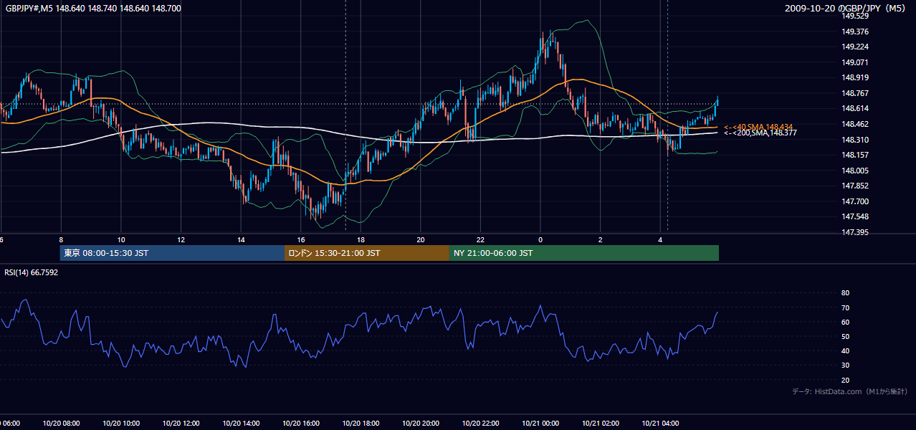Click bottom time label 10/20 18:00
Screen dimensions: 916x430
coord(361,424)
